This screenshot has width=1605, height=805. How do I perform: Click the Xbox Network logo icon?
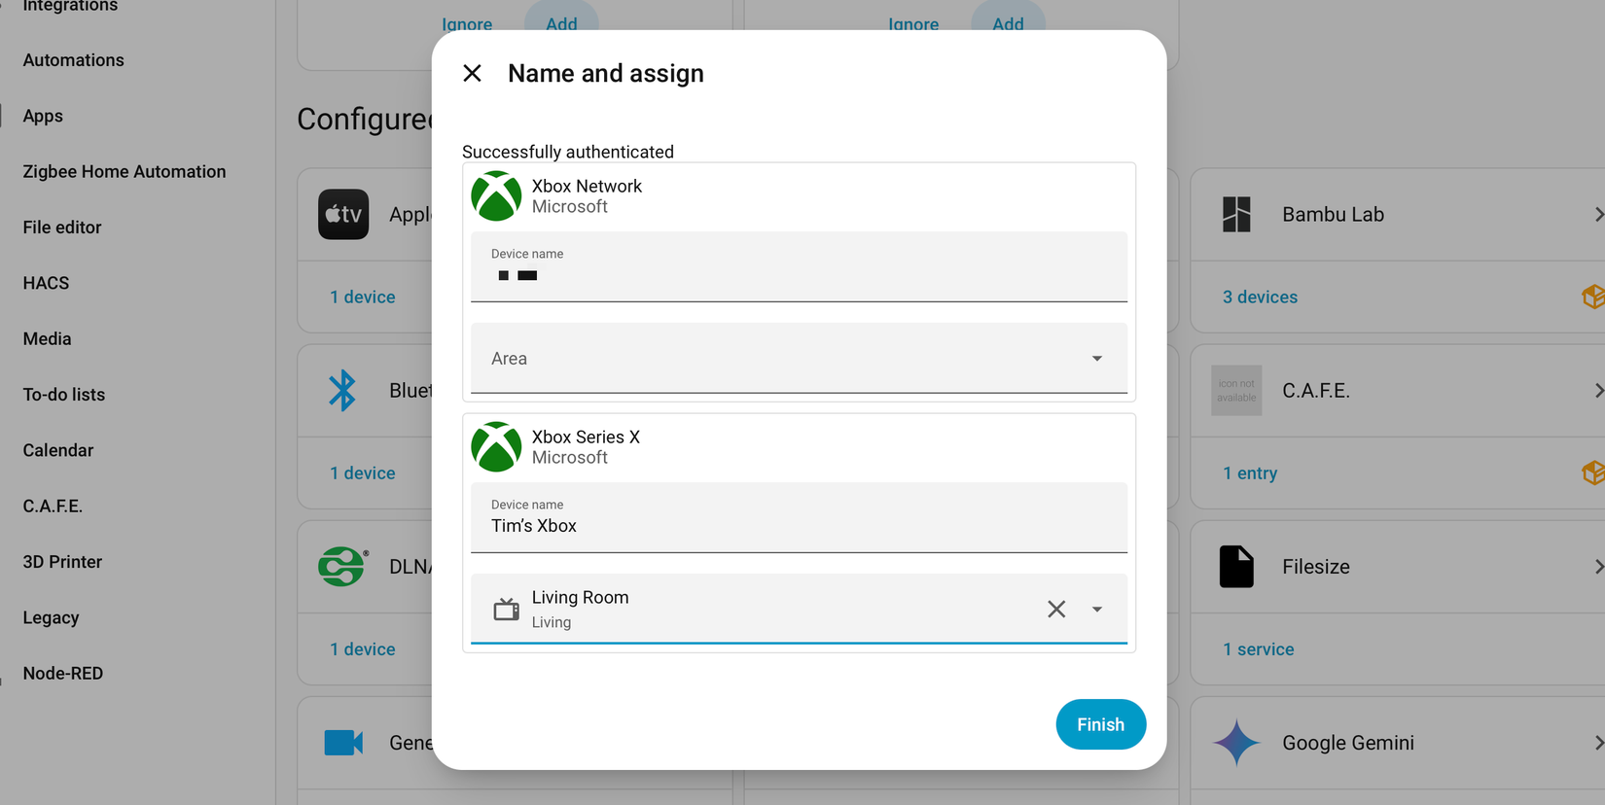496,196
